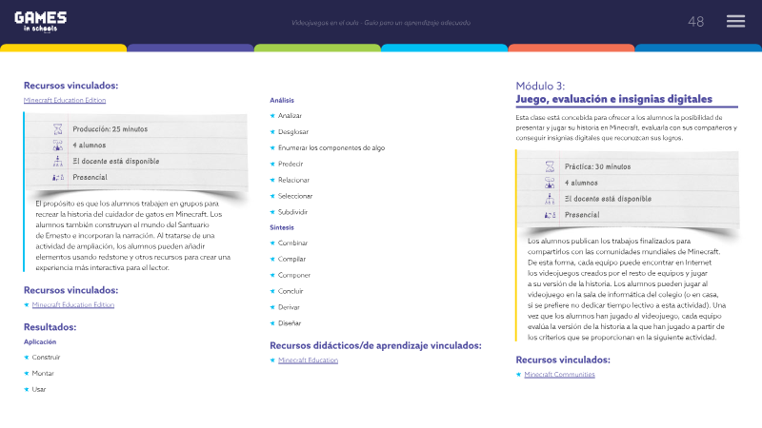Open the starred Minecraft Education Edition link
The width and height of the screenshot is (762, 428).
pyautogui.click(x=73, y=304)
